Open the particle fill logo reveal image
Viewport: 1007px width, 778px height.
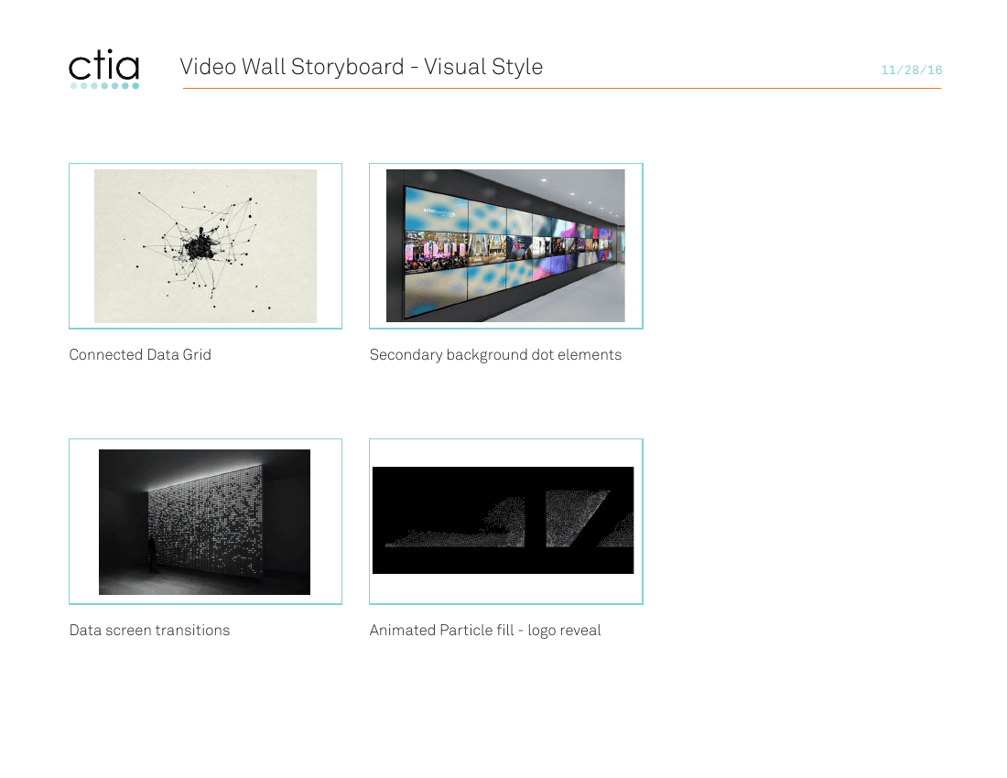click(503, 520)
